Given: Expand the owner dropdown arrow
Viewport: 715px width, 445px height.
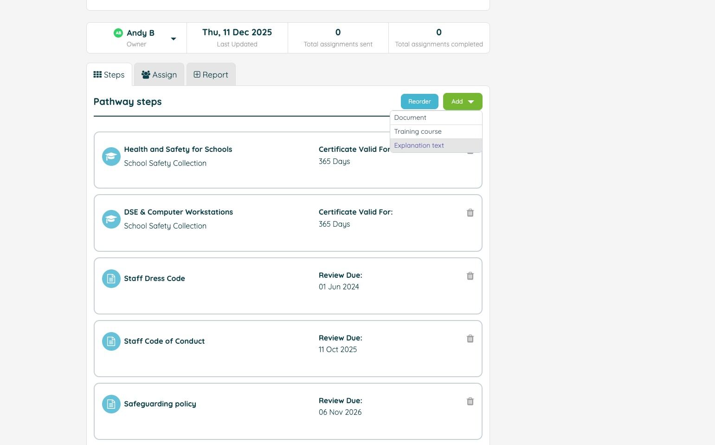Looking at the screenshot, I should [174, 39].
